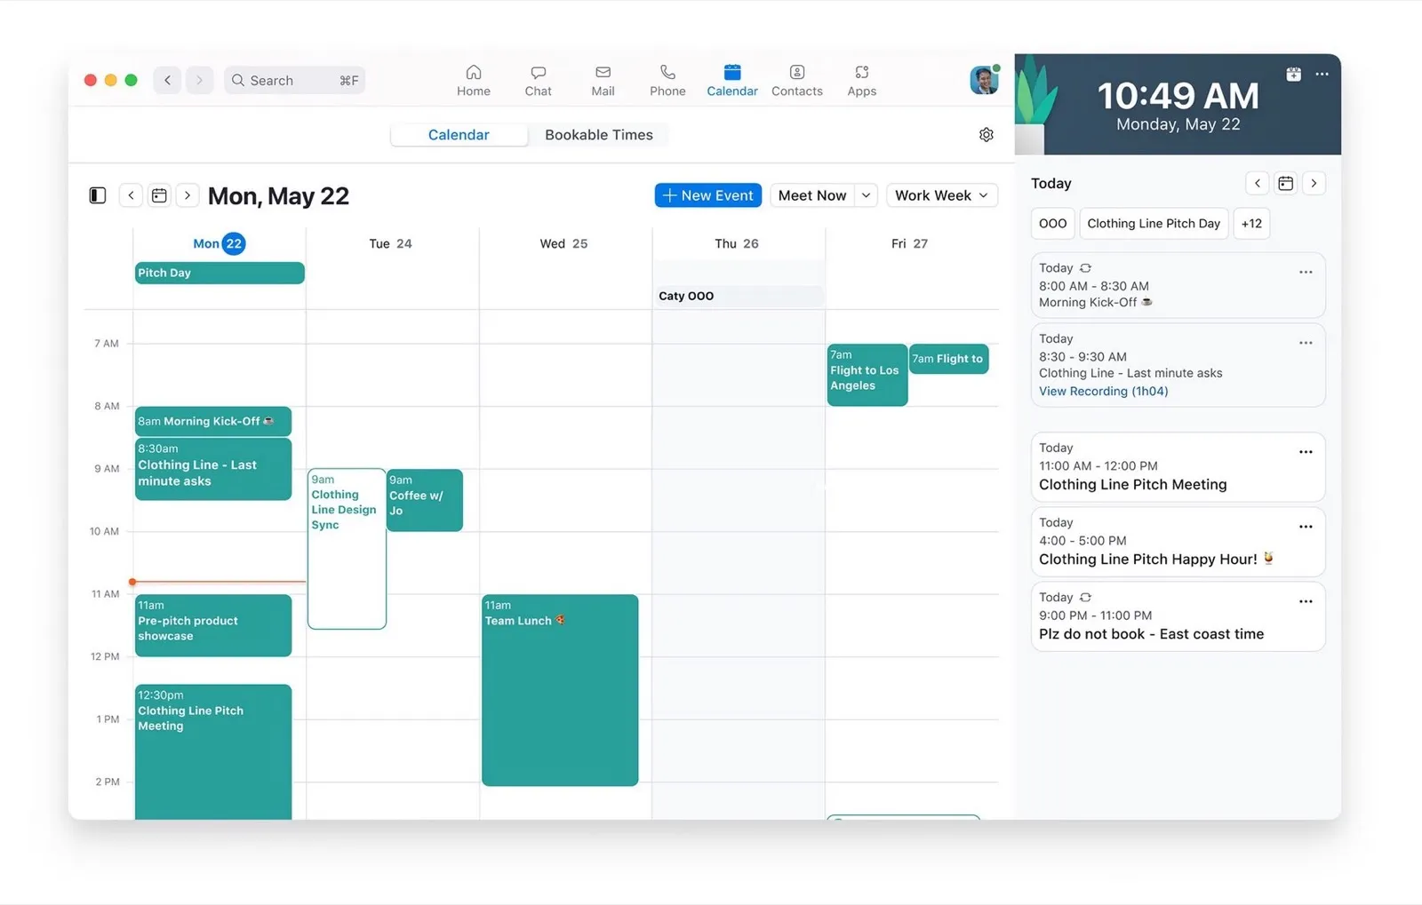Create a New Event
This screenshot has width=1422, height=905.
[x=707, y=194]
